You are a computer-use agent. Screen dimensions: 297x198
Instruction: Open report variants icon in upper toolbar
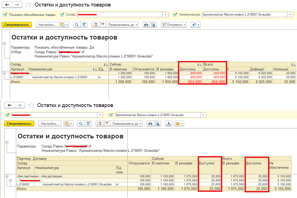[64, 25]
